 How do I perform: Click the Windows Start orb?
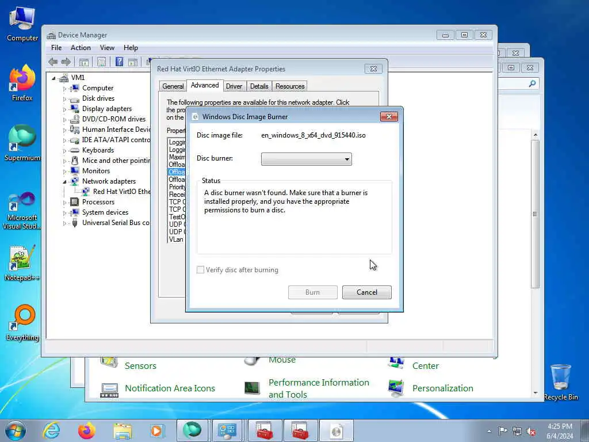pos(16,430)
